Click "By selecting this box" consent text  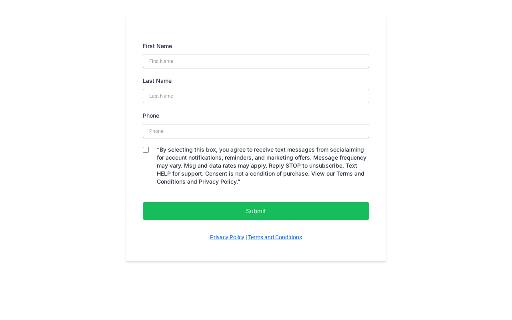[188, 150]
